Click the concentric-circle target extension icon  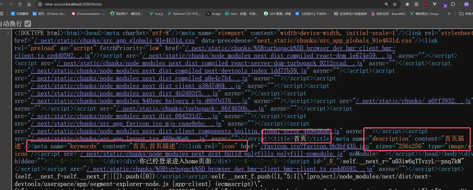416,4
